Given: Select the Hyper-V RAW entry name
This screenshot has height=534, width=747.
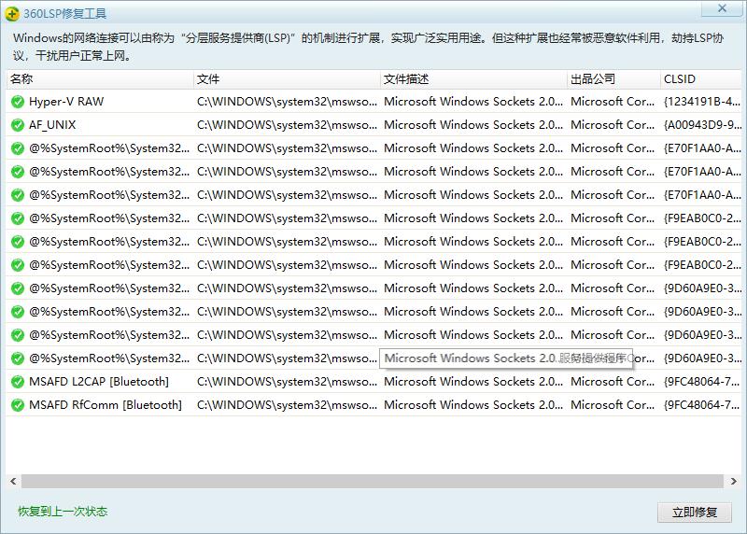Looking at the screenshot, I should pos(66,102).
